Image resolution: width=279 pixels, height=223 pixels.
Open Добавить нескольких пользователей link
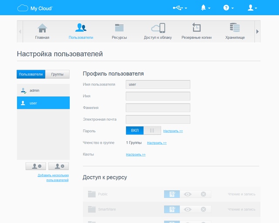(53, 178)
